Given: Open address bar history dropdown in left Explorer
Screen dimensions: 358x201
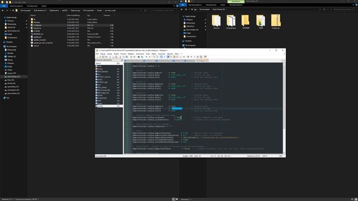Looking at the screenshot, I should (141, 11).
